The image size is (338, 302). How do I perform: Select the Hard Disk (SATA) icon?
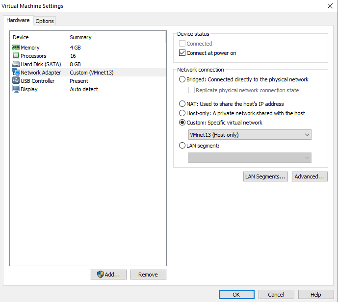pos(16,64)
